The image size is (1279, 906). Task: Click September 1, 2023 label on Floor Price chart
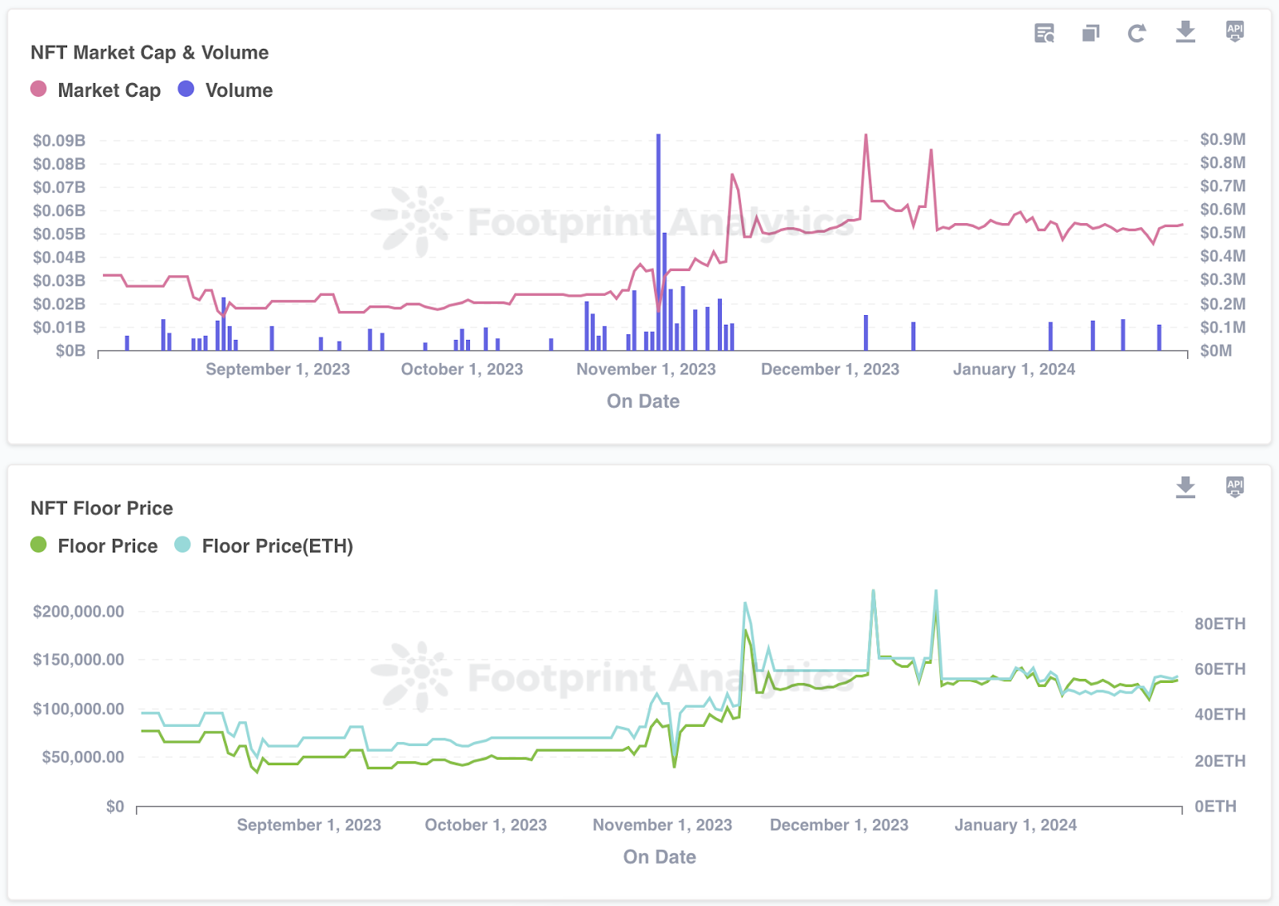pos(309,825)
